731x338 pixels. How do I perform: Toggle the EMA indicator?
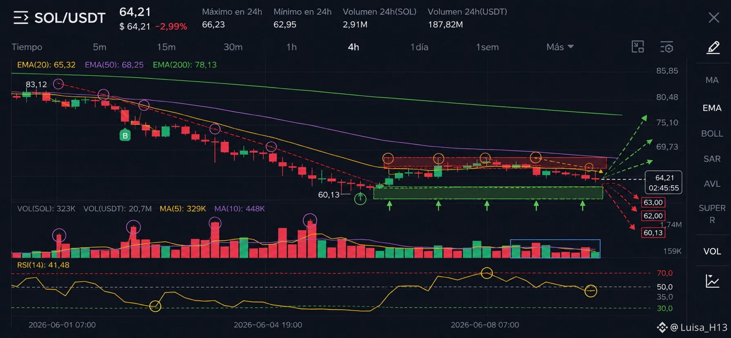[x=712, y=108]
